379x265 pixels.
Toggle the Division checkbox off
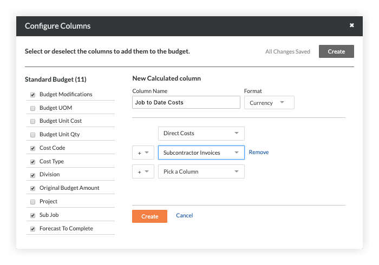(32, 175)
